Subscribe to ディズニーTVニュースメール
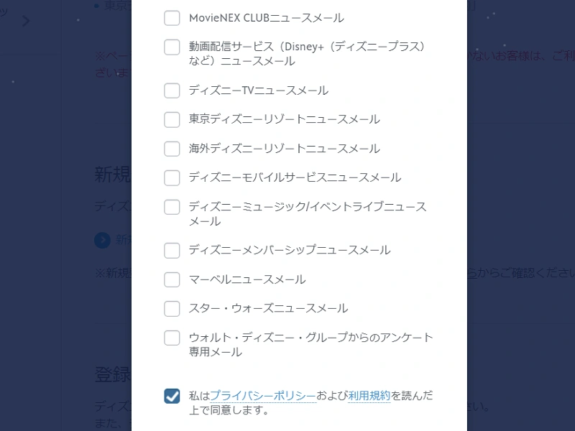Screen dimensions: 575x431 [172, 91]
